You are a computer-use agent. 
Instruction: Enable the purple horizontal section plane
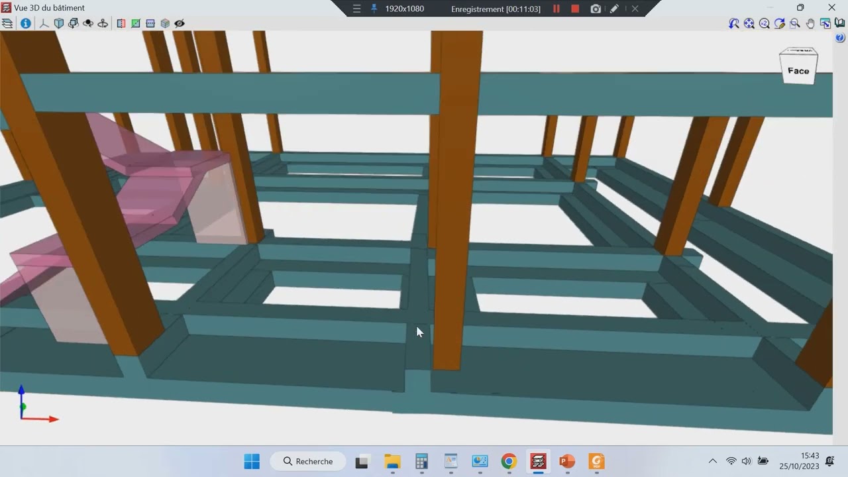[150, 23]
